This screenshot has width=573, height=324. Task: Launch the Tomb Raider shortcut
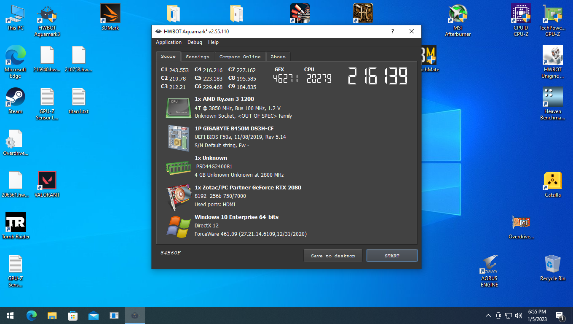click(16, 226)
